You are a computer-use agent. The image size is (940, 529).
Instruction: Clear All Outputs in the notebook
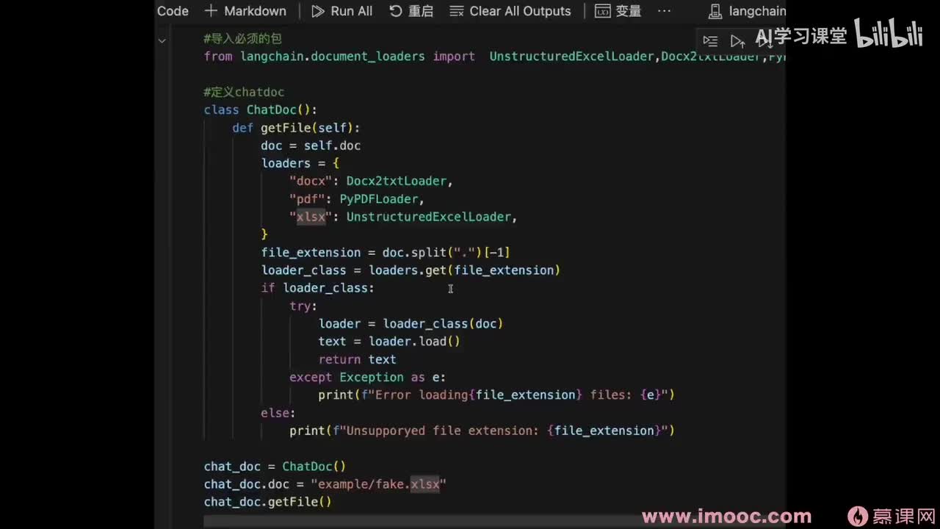pos(510,11)
